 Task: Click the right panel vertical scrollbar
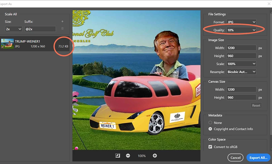271,74
